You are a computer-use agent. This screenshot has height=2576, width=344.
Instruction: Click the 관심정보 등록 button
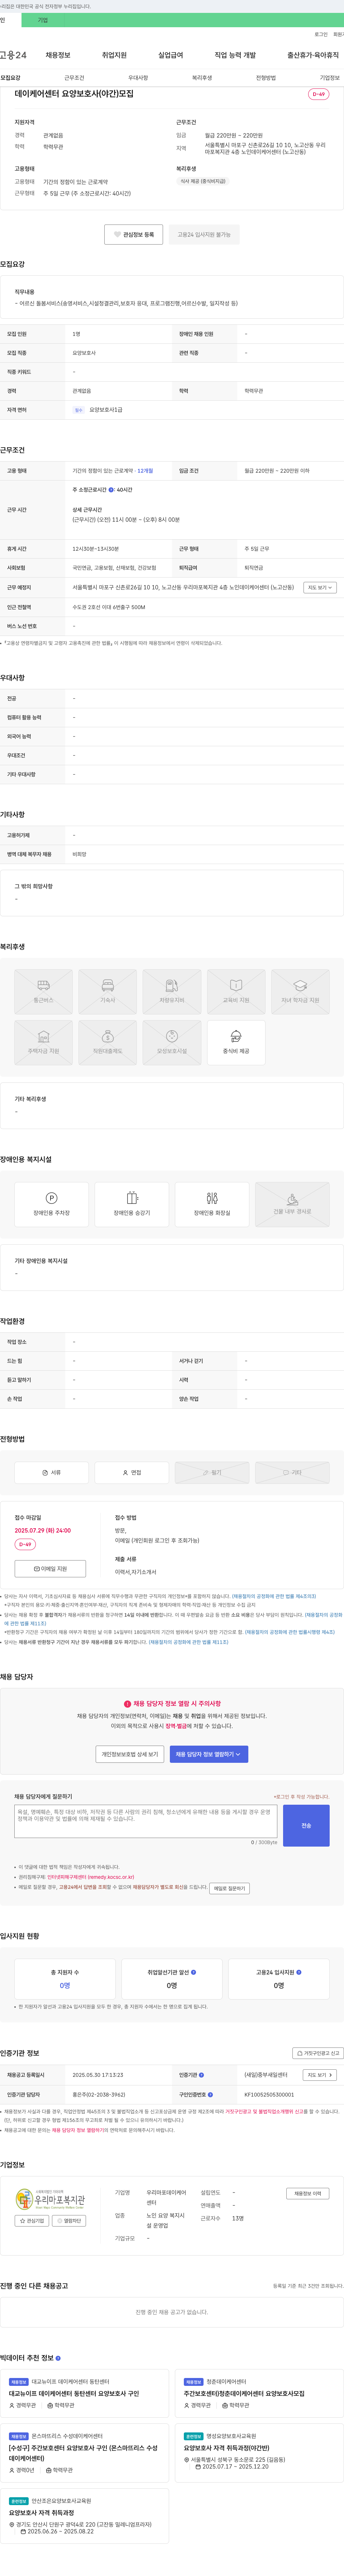point(134,235)
